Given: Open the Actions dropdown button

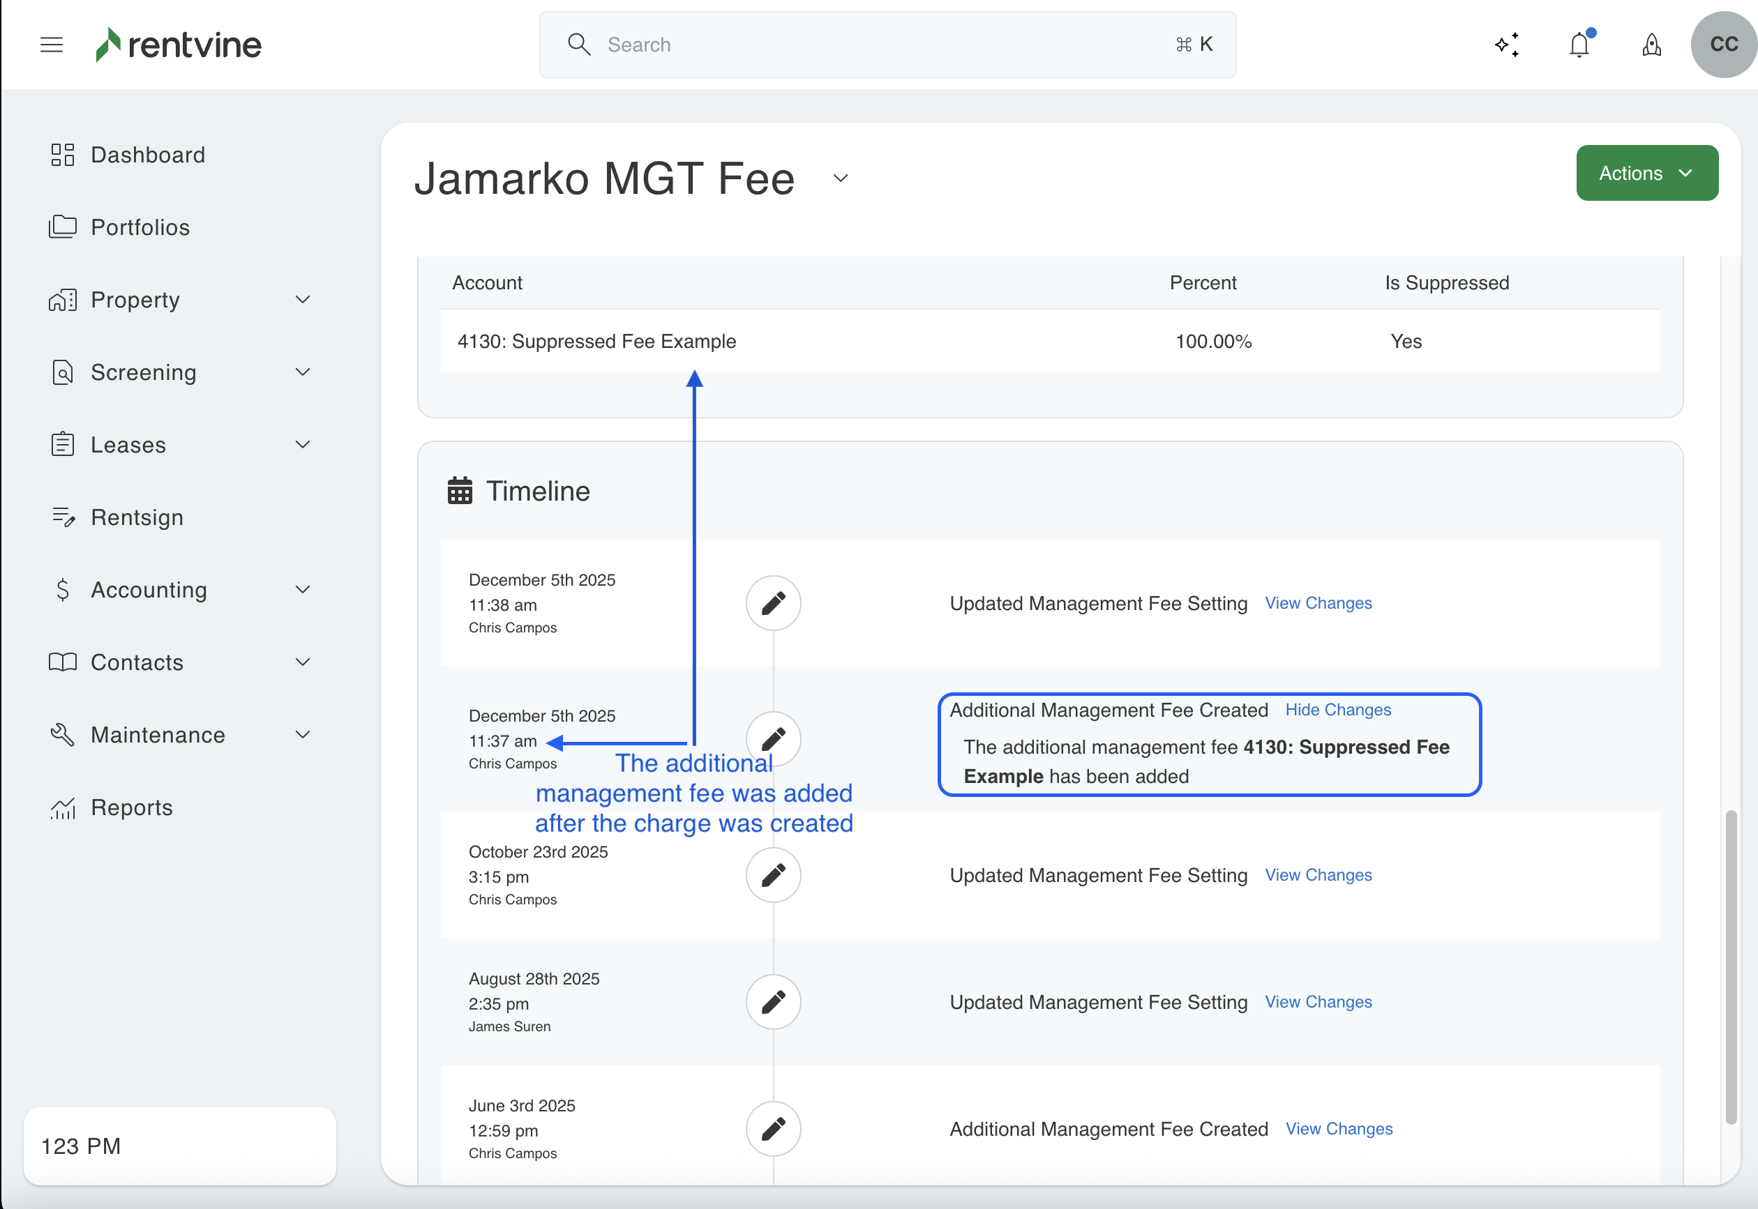Looking at the screenshot, I should pyautogui.click(x=1646, y=173).
